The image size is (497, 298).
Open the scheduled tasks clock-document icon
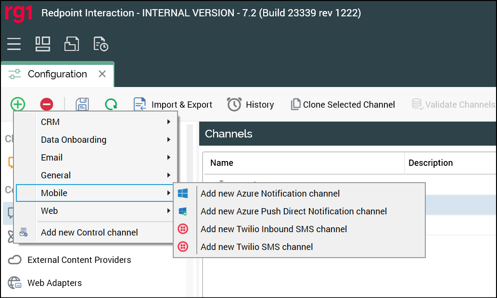(101, 44)
